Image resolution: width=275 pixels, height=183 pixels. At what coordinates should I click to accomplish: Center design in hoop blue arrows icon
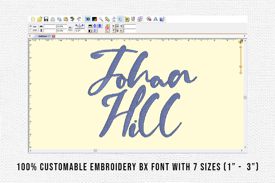point(95,26)
